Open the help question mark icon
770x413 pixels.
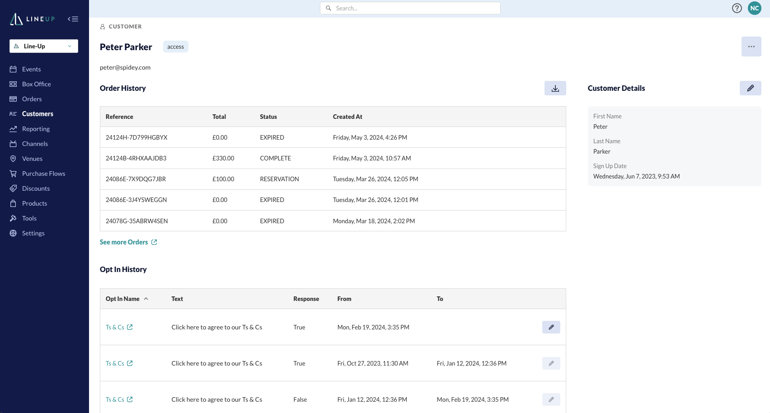737,8
